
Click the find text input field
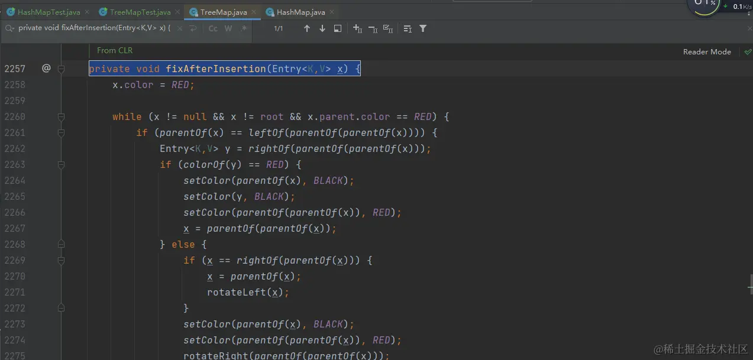pos(95,28)
